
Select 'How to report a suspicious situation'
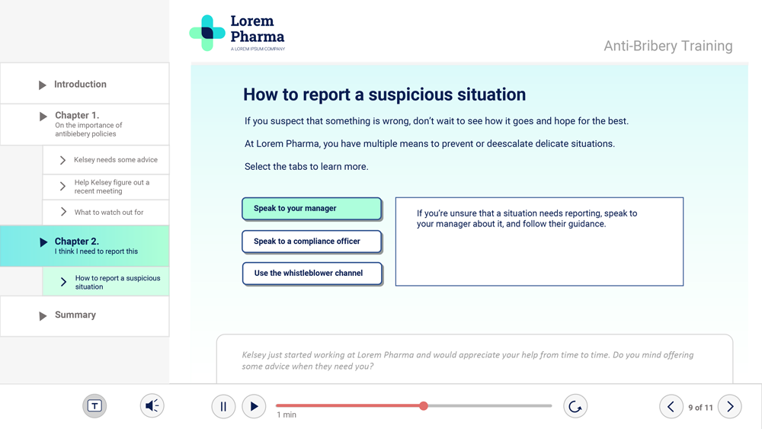[x=117, y=282]
